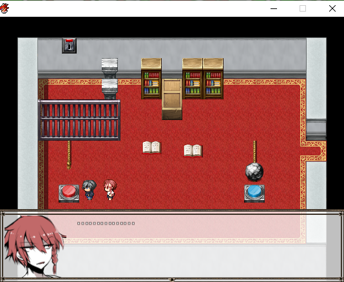
Task: Click the rightmost bookshelf
Action: click(213, 79)
